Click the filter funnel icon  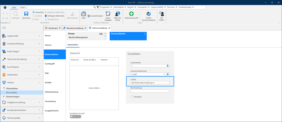pyautogui.click(x=97, y=7)
